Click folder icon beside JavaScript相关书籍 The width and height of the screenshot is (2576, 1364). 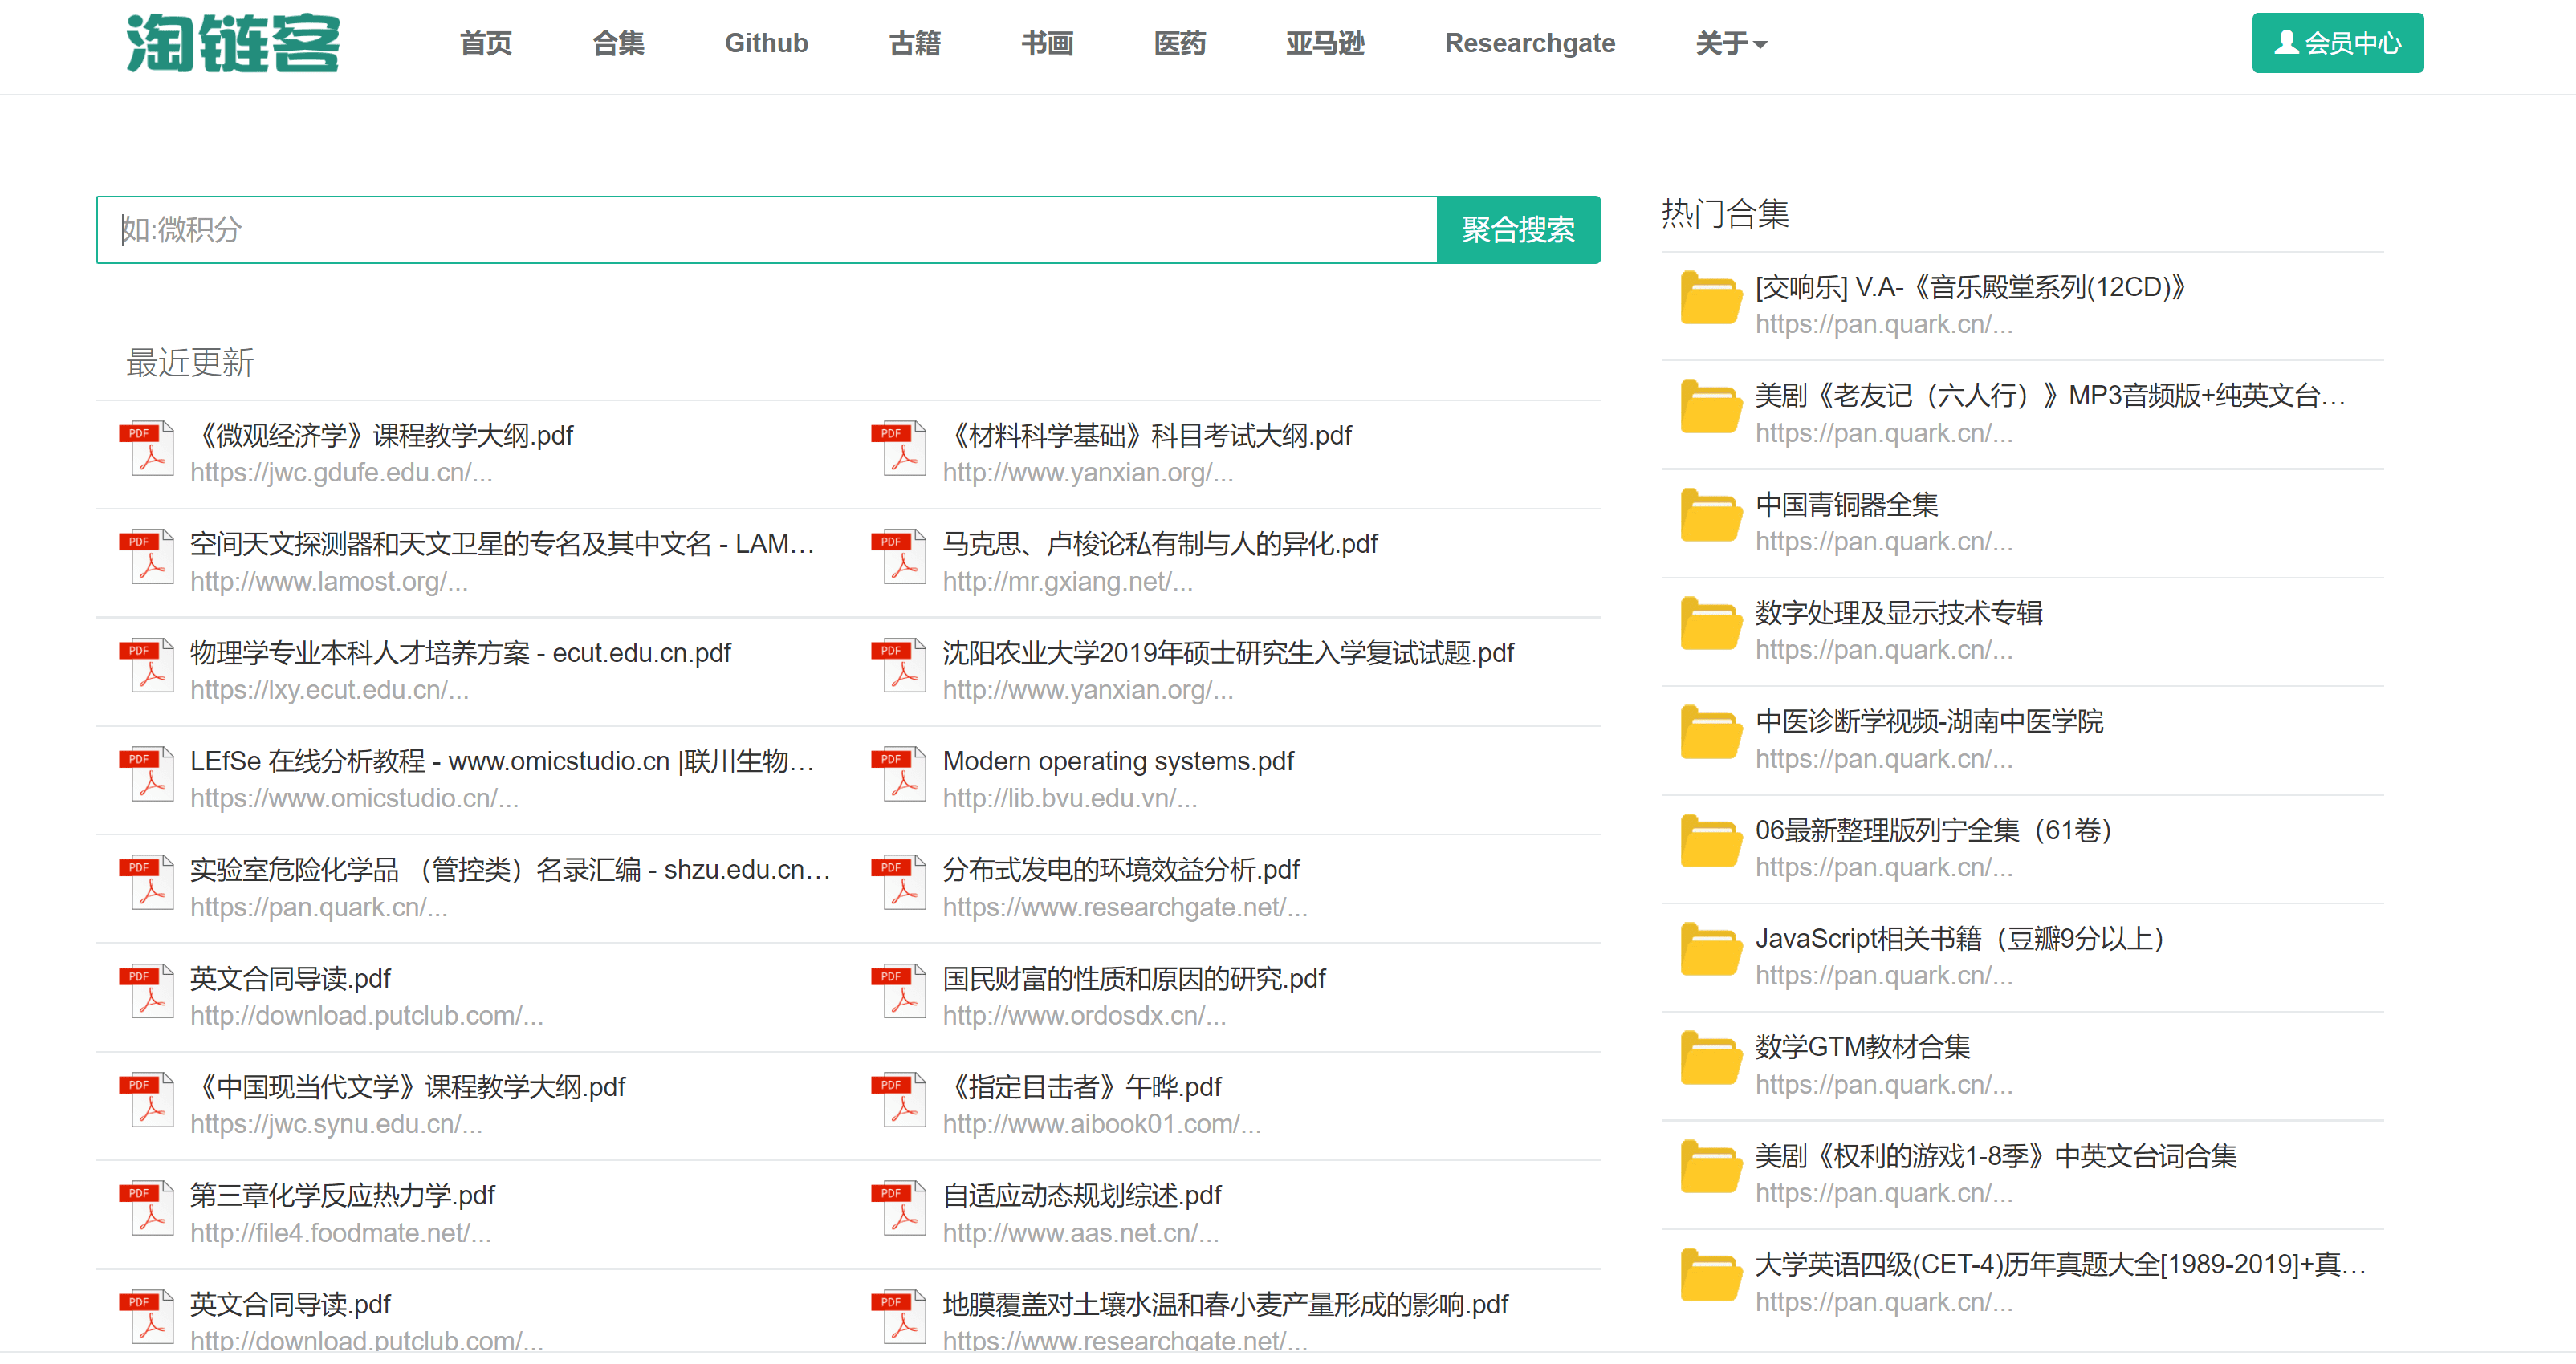(1710, 950)
